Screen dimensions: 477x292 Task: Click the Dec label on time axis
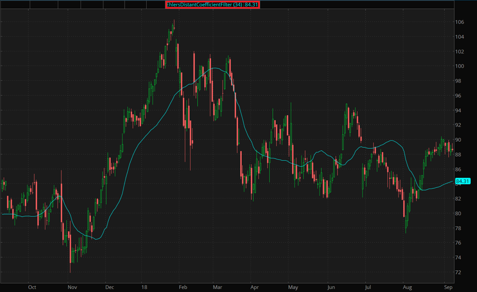pyautogui.click(x=110, y=287)
